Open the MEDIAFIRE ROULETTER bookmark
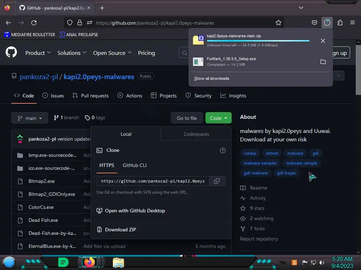The image size is (361, 270). pyautogui.click(x=30, y=34)
